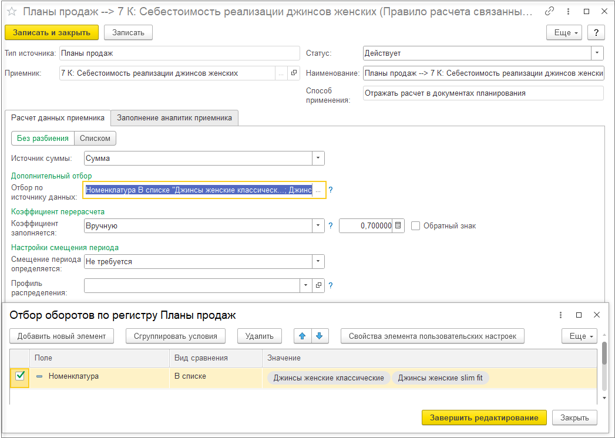615x438 pixels.
Task: Expand Смещение периода определяется dropdown
Action: pos(318,261)
